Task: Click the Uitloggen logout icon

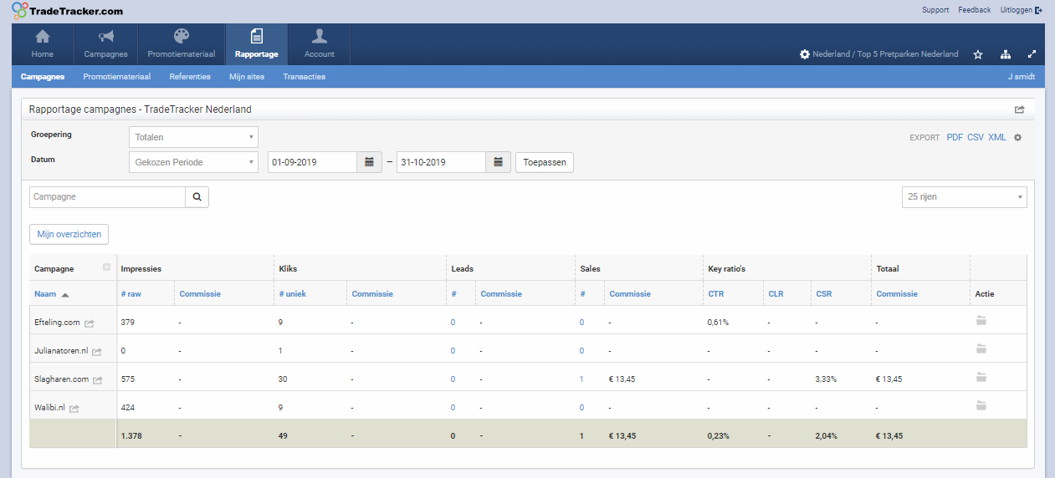Action: pos(1038,10)
